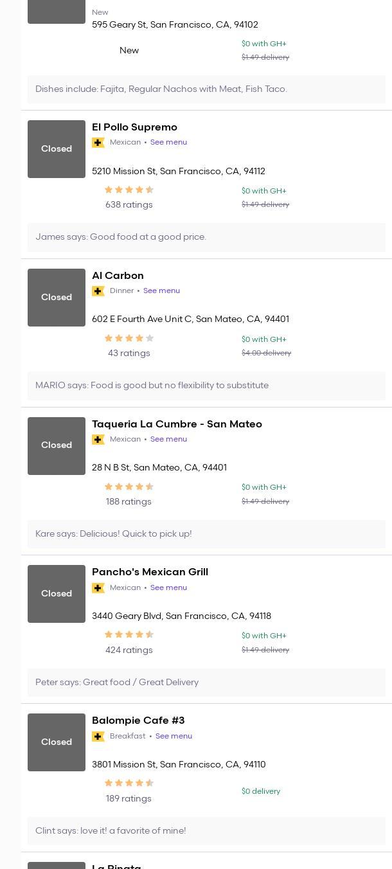The width and height of the screenshot is (392, 869).
Task: Click GH+ badge icon for El Pollo Supremo
Action: click(x=98, y=143)
